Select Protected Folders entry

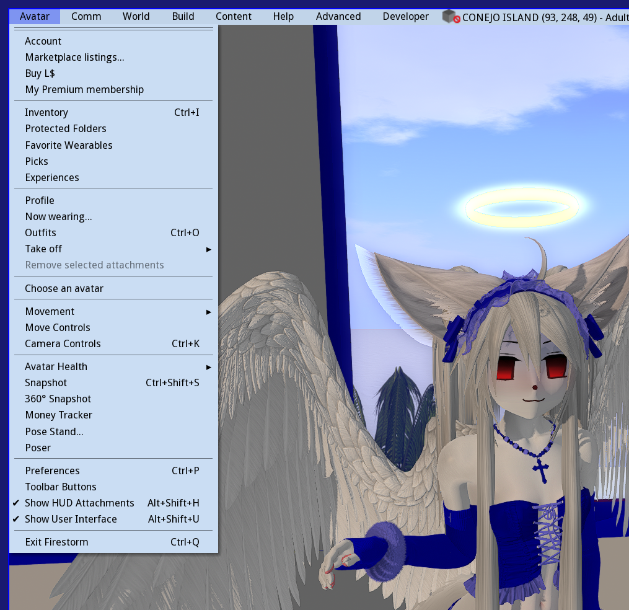pyautogui.click(x=113, y=128)
